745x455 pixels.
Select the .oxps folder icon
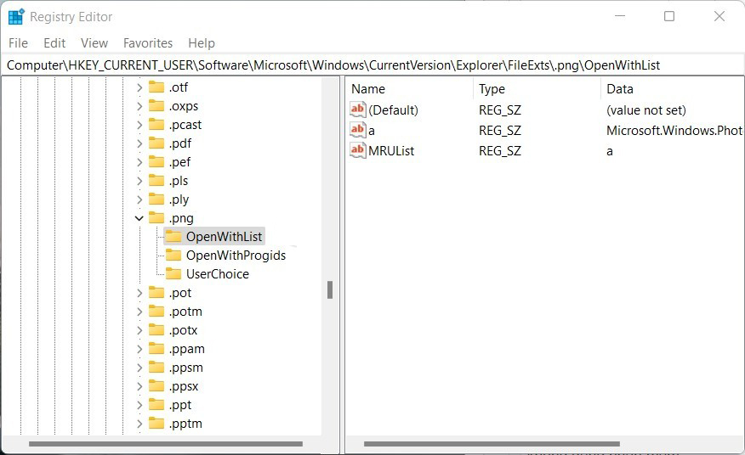(x=156, y=106)
